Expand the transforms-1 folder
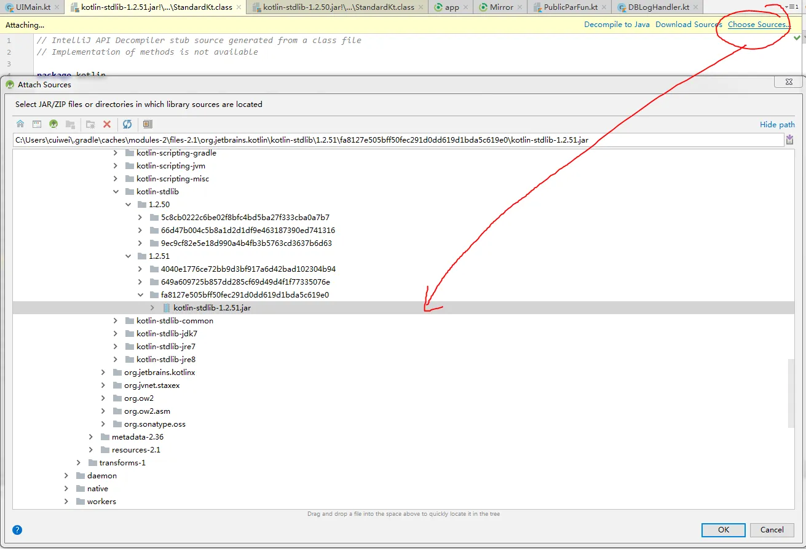This screenshot has height=549, width=806. coord(79,462)
